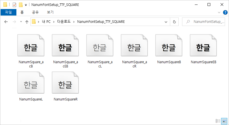The image size is (229, 125).
Task: Click the NanumSquareR file name label
Action: [66, 99]
